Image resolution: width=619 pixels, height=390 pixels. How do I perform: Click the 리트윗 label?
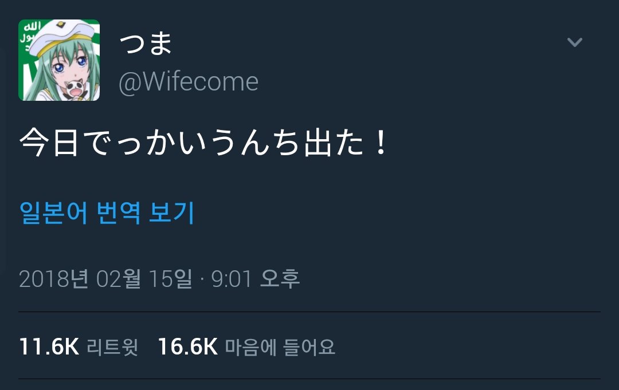tap(112, 347)
